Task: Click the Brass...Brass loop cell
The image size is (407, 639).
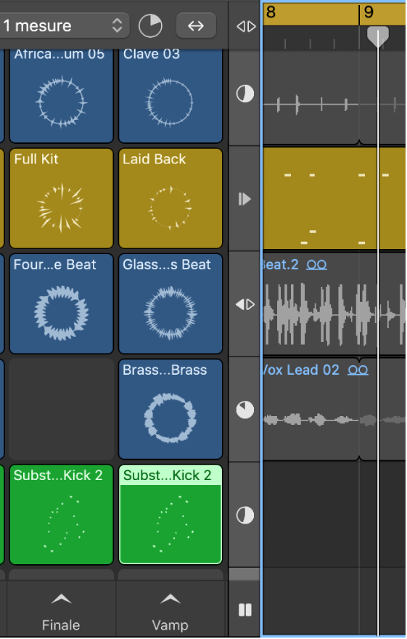Action: [170, 409]
